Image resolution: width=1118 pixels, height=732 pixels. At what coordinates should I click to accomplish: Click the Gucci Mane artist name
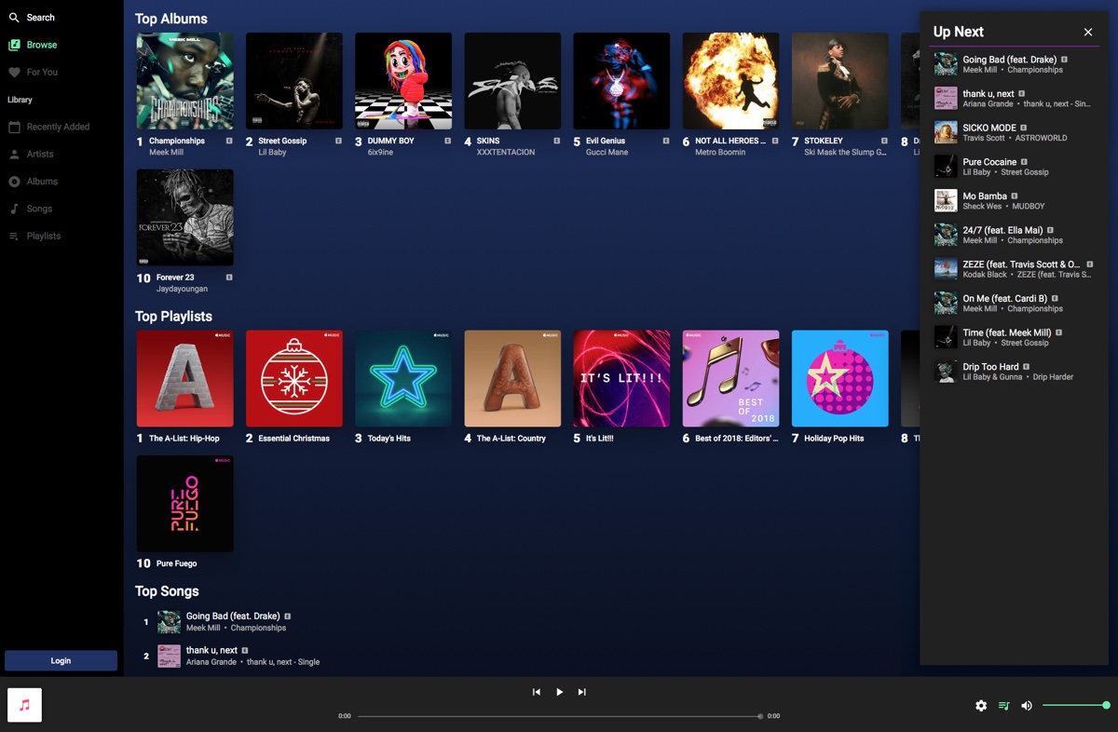[607, 152]
